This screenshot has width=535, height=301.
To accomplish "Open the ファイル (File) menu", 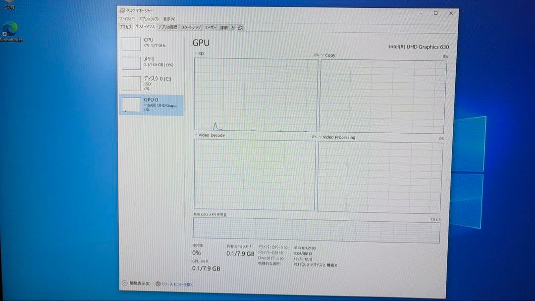I will pos(126,18).
